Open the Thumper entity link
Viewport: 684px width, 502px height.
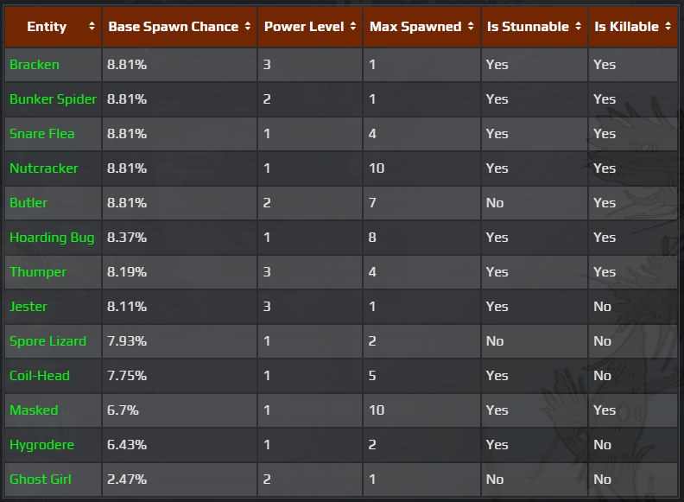[38, 272]
